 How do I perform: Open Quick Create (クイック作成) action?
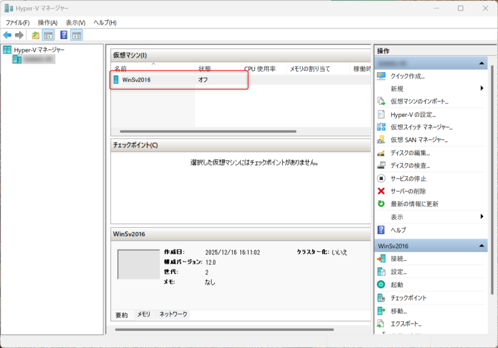tap(408, 76)
